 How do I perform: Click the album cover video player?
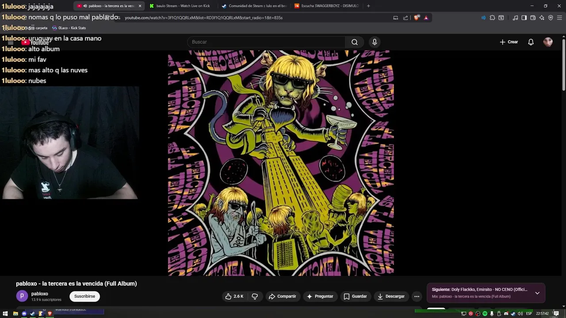pyautogui.click(x=281, y=163)
